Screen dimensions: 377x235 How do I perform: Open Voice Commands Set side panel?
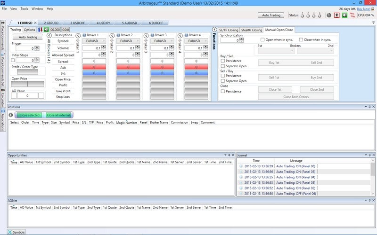coord(3,69)
